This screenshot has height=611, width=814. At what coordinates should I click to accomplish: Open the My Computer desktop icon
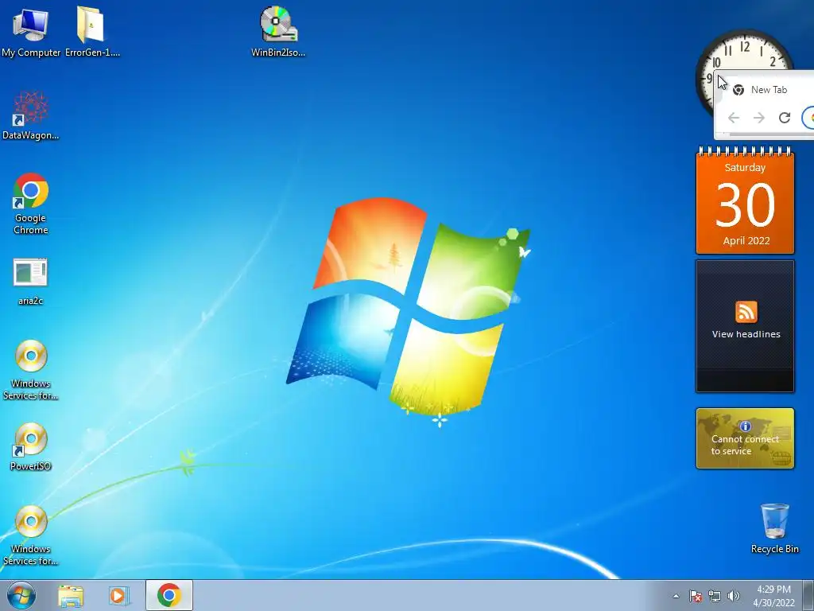point(31,31)
